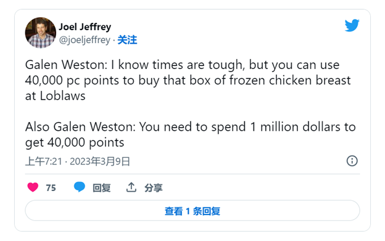Open 查看 1 条回复 replies button
385x241 pixels.
[x=192, y=211]
